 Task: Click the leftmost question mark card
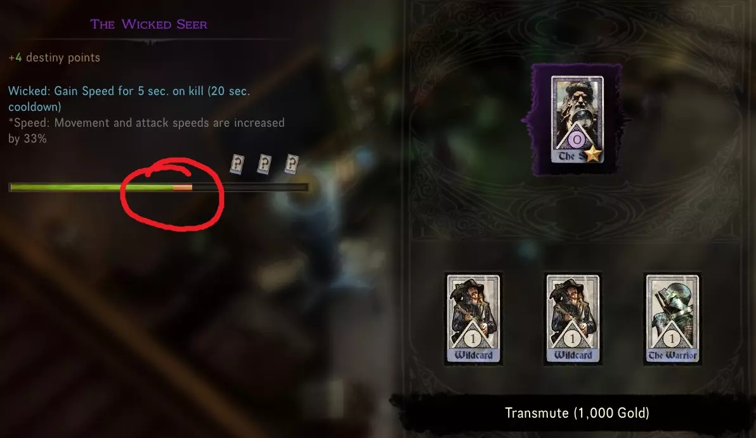coord(237,164)
